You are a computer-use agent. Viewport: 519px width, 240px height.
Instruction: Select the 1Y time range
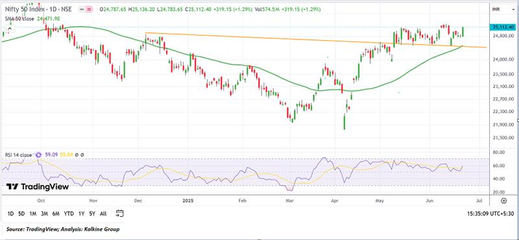coord(81,213)
